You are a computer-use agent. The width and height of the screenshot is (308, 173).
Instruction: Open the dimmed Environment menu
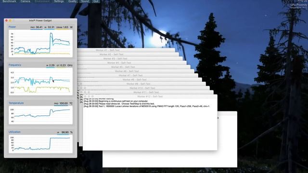pyautogui.click(x=42, y=1)
